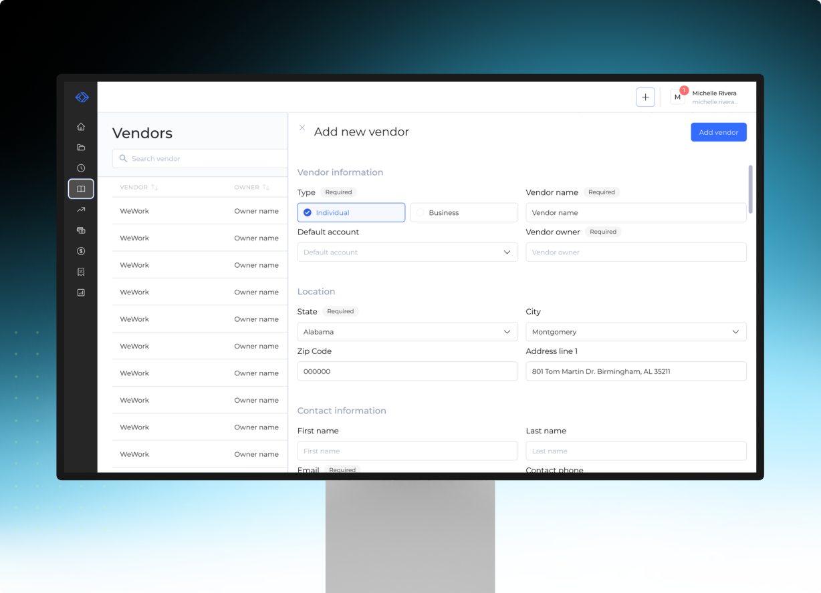Open the bar chart reports icon
The image size is (821, 593).
(x=81, y=292)
